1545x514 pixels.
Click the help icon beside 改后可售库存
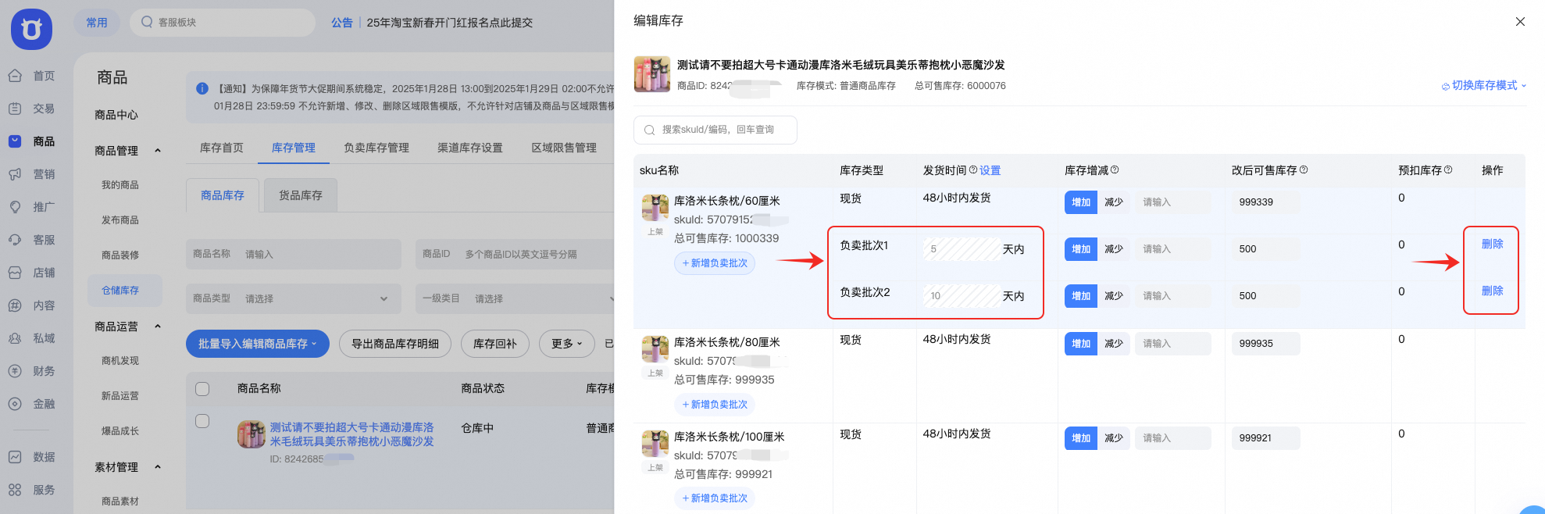(1304, 170)
